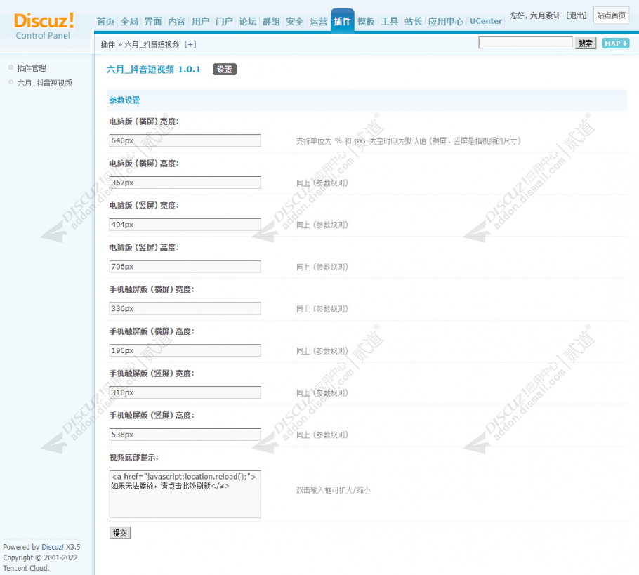Click the 视频底部提示 textarea

pyautogui.click(x=185, y=494)
